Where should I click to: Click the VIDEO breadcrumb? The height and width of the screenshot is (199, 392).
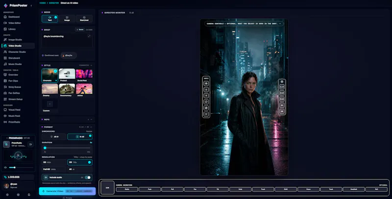(43, 3)
